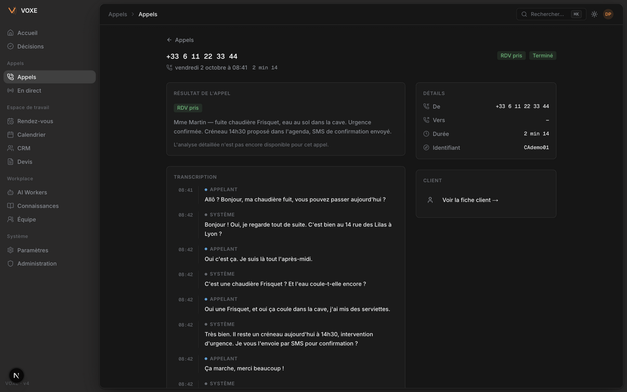Toggle the light/dark theme sun icon
The height and width of the screenshot is (392, 627).
pos(594,14)
